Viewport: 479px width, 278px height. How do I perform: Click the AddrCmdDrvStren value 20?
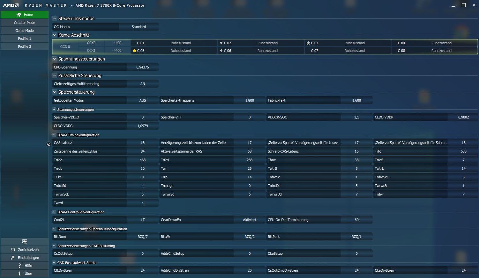[x=250, y=270]
